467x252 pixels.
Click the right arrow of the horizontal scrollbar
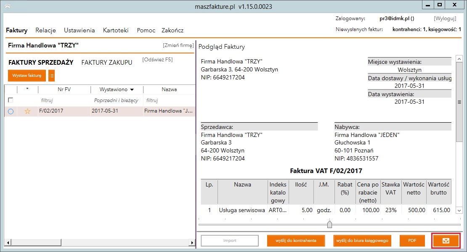tap(192, 243)
